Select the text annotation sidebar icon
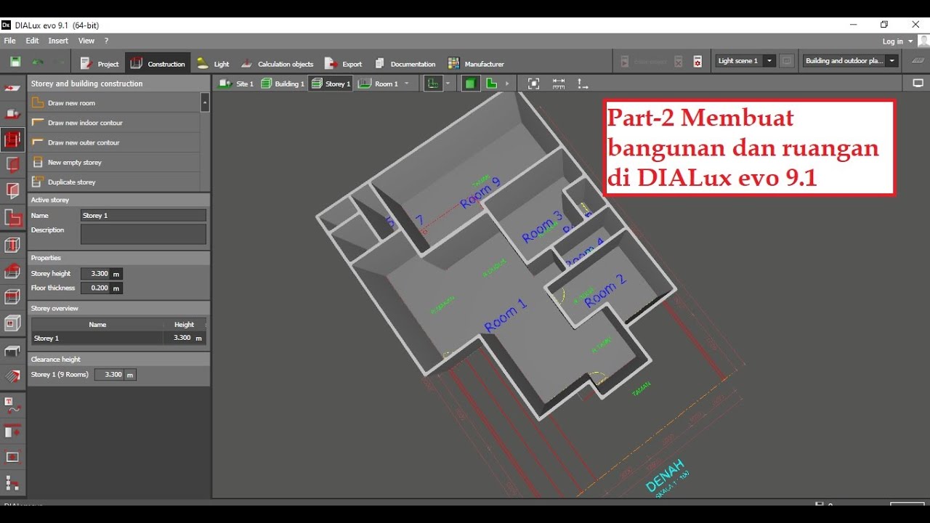 click(x=12, y=405)
